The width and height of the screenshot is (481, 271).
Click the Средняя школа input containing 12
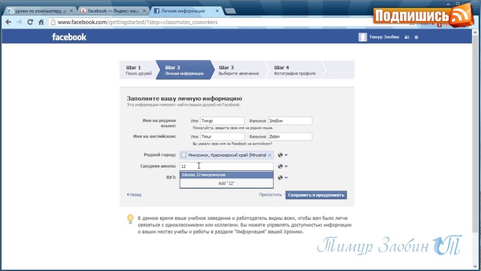226,166
